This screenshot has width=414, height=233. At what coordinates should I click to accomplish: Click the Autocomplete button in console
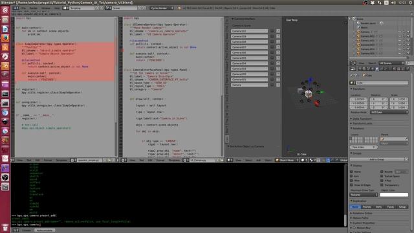click(x=45, y=230)
